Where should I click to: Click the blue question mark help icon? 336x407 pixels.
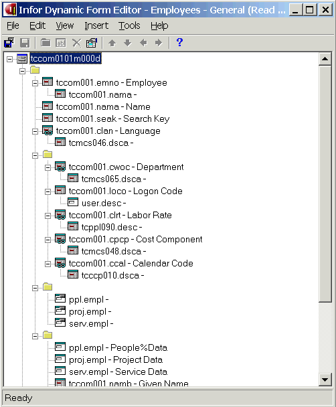179,42
